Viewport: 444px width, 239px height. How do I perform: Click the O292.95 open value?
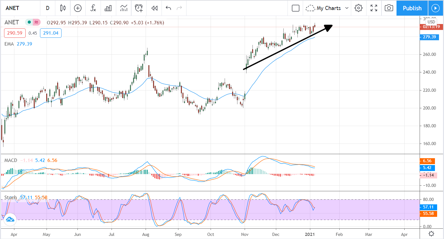57,23
